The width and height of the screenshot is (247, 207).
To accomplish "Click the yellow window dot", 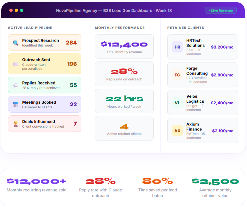I will pos(16,10).
